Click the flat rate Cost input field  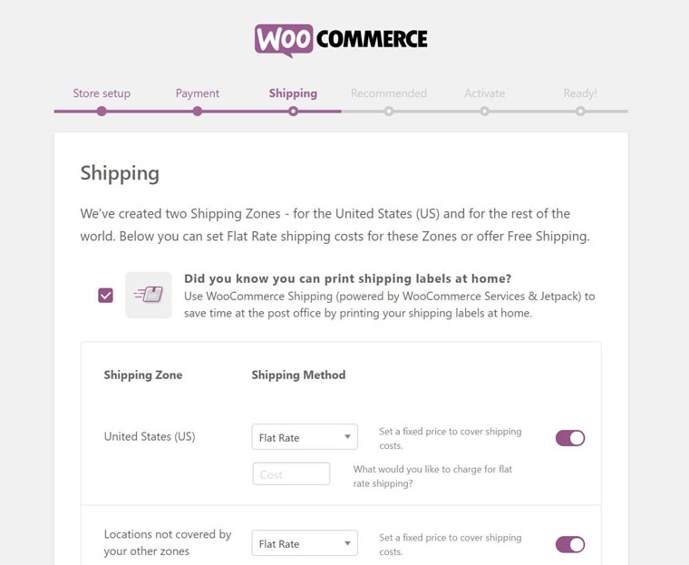click(x=291, y=474)
